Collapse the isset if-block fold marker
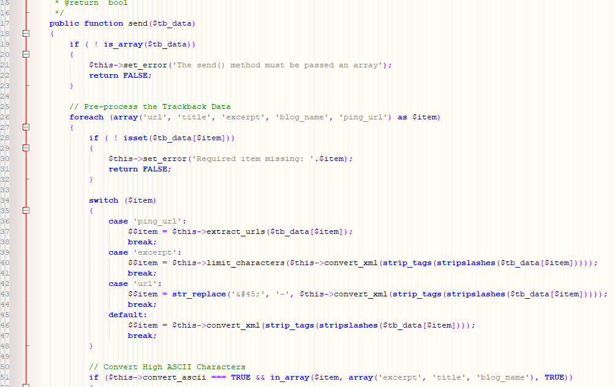 tap(26, 148)
